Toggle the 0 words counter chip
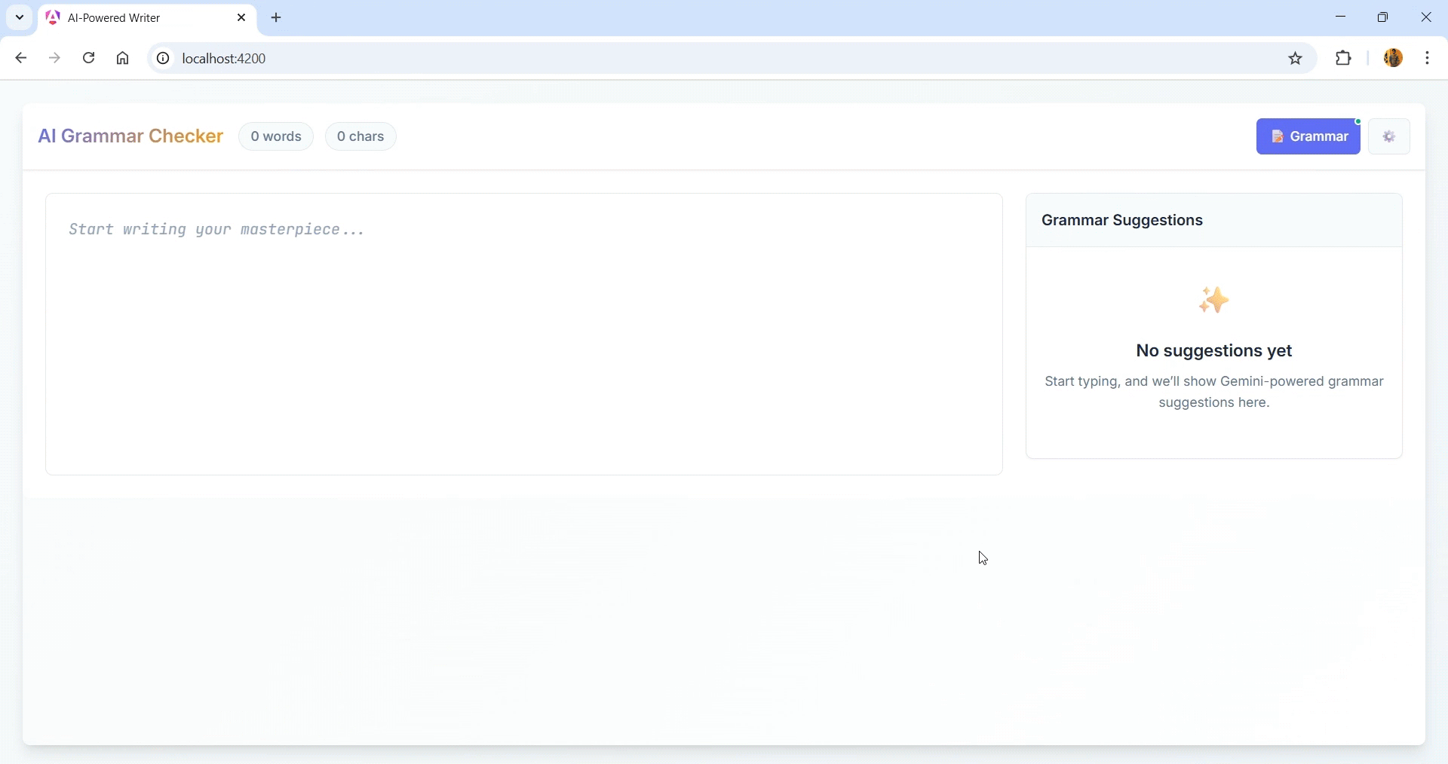 (276, 136)
